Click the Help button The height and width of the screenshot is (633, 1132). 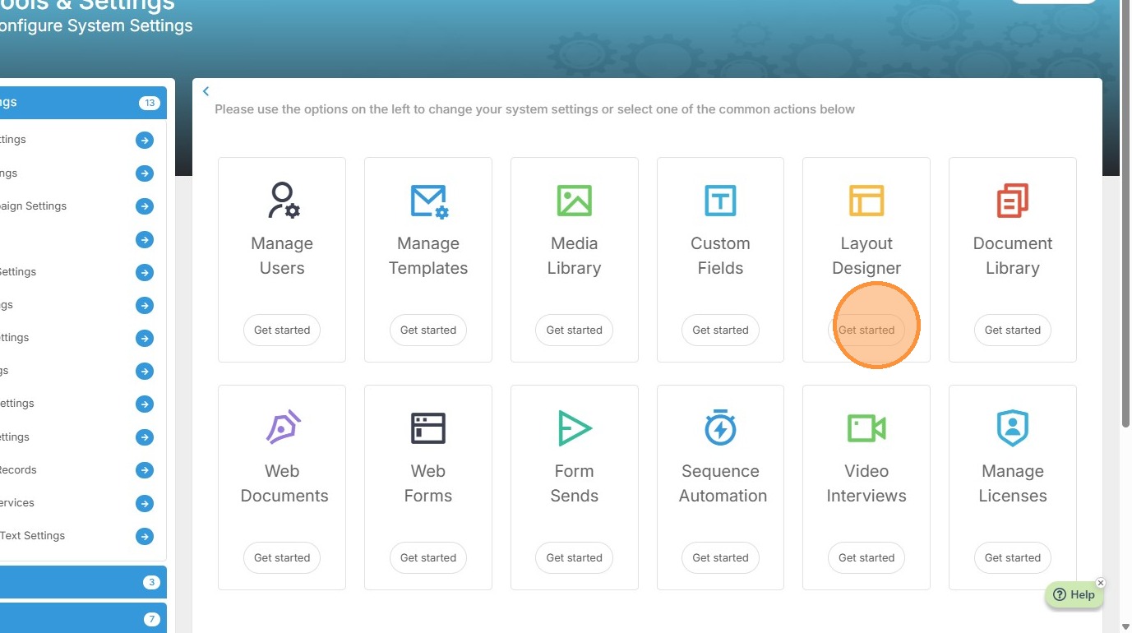click(x=1074, y=595)
